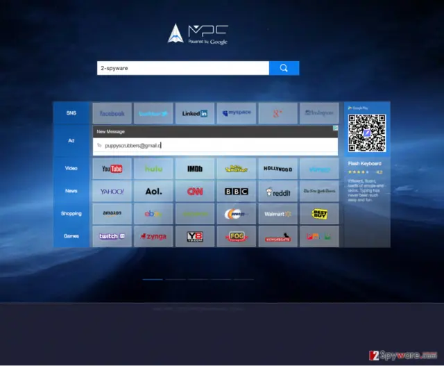Open the Newegg tile
444x366 pixels.
[x=237, y=214]
